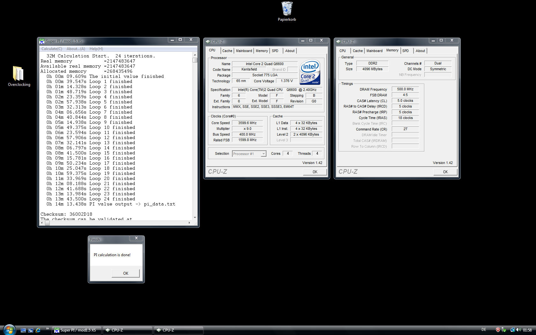Click the Super PI vertical scrollbar down arrow

195,218
